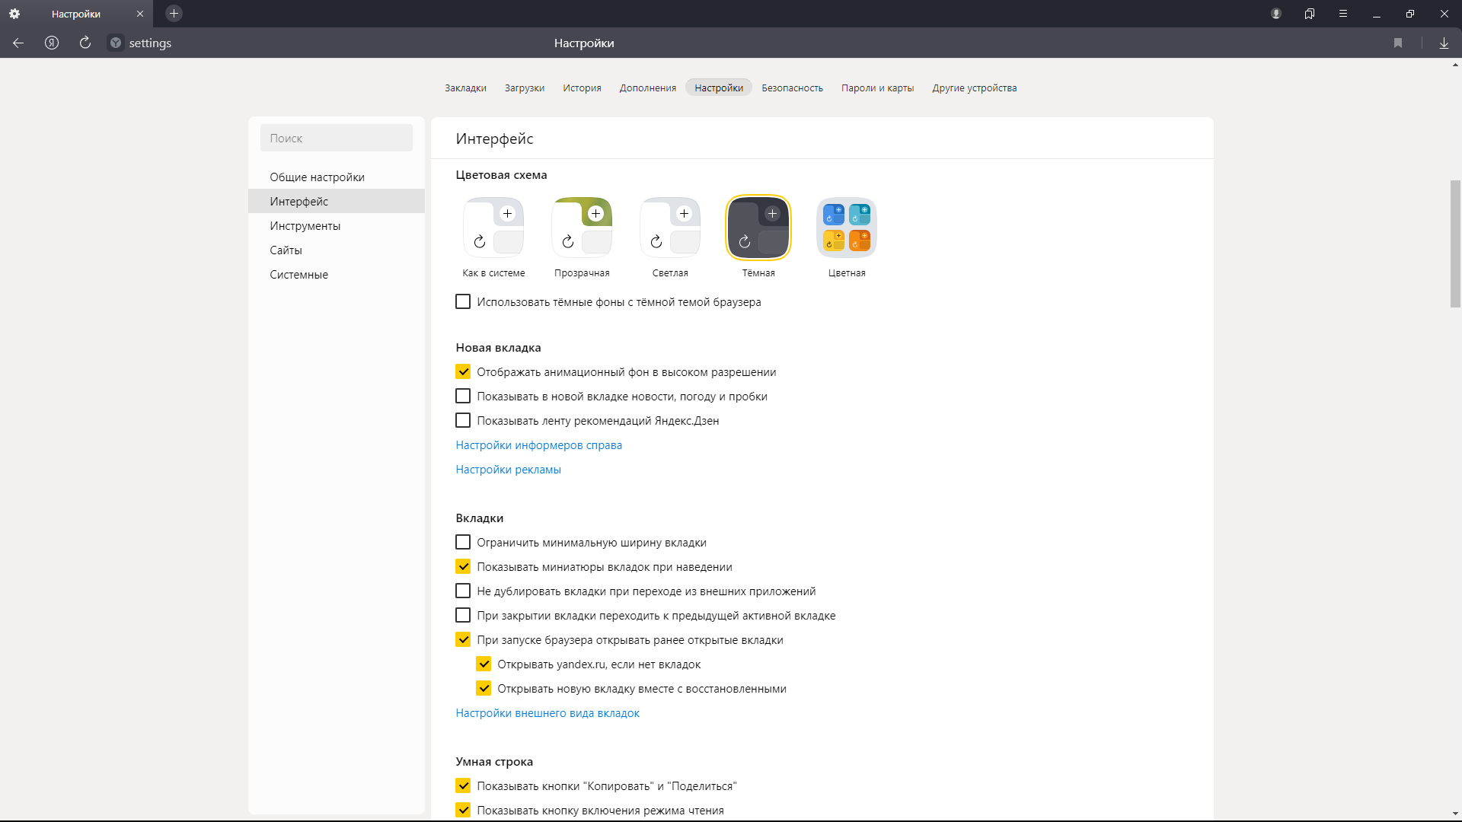Open the Настройки внешнего вида вкладок link

click(547, 713)
